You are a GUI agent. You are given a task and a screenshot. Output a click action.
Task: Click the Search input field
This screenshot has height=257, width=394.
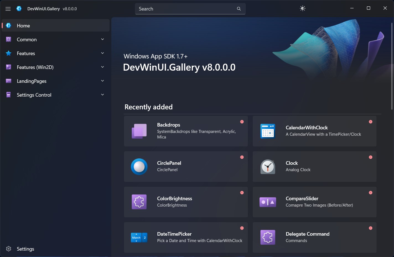point(190,9)
